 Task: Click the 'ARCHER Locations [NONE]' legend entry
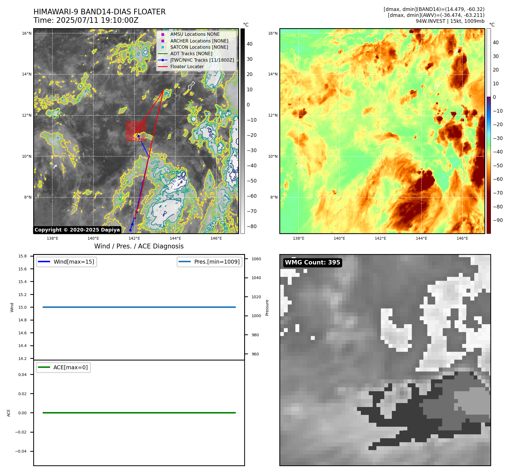[x=199, y=41]
